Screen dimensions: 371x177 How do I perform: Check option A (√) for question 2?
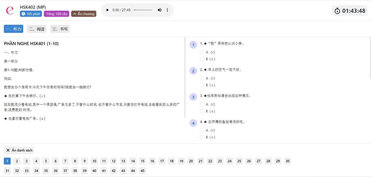202,78
